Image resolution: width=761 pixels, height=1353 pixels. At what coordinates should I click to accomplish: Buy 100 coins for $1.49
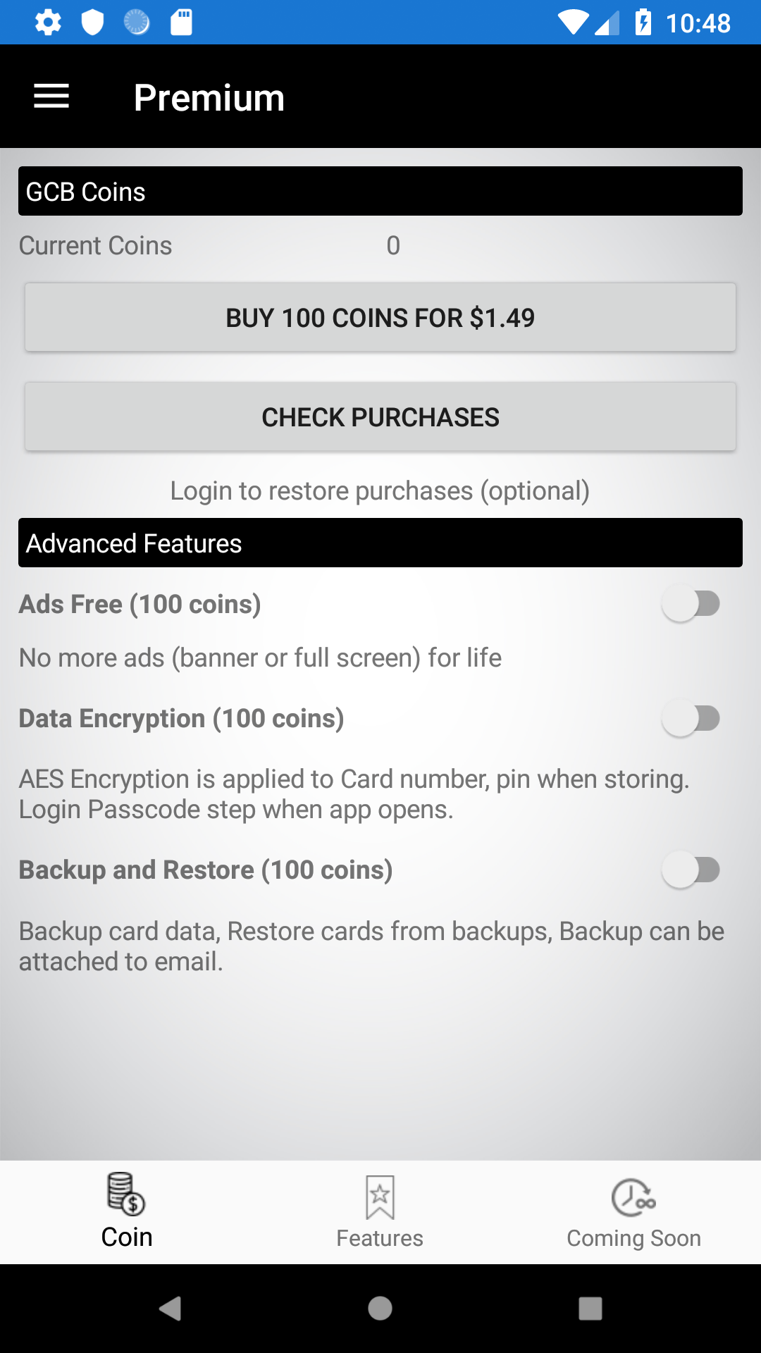coord(380,318)
